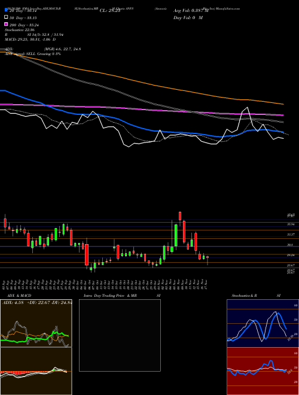Click the long red candlestick in early October
Viewport: 299px width, 395px height.
[87, 254]
